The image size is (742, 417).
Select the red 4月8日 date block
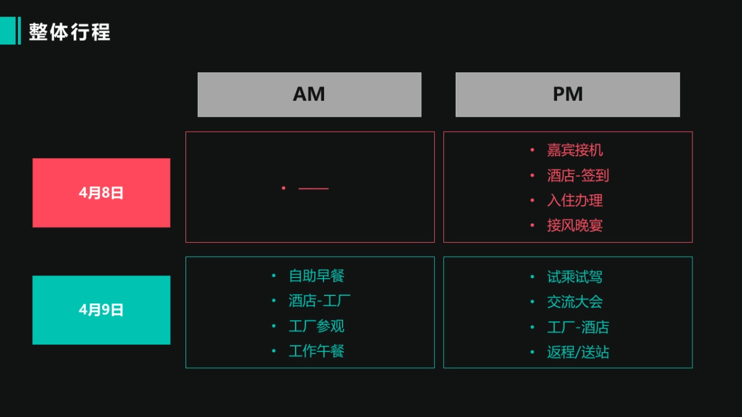[101, 193]
